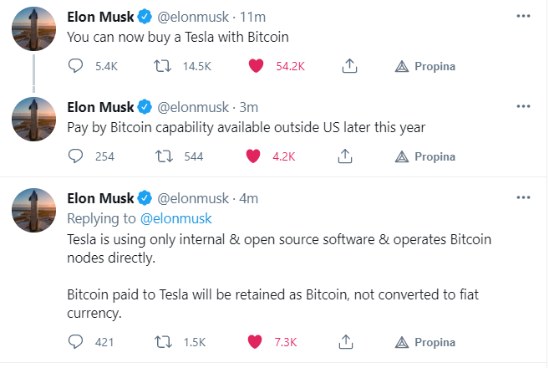
Task: Reply to the 'buy a Tesla with Bitcoin' tweet
Action: 75,66
